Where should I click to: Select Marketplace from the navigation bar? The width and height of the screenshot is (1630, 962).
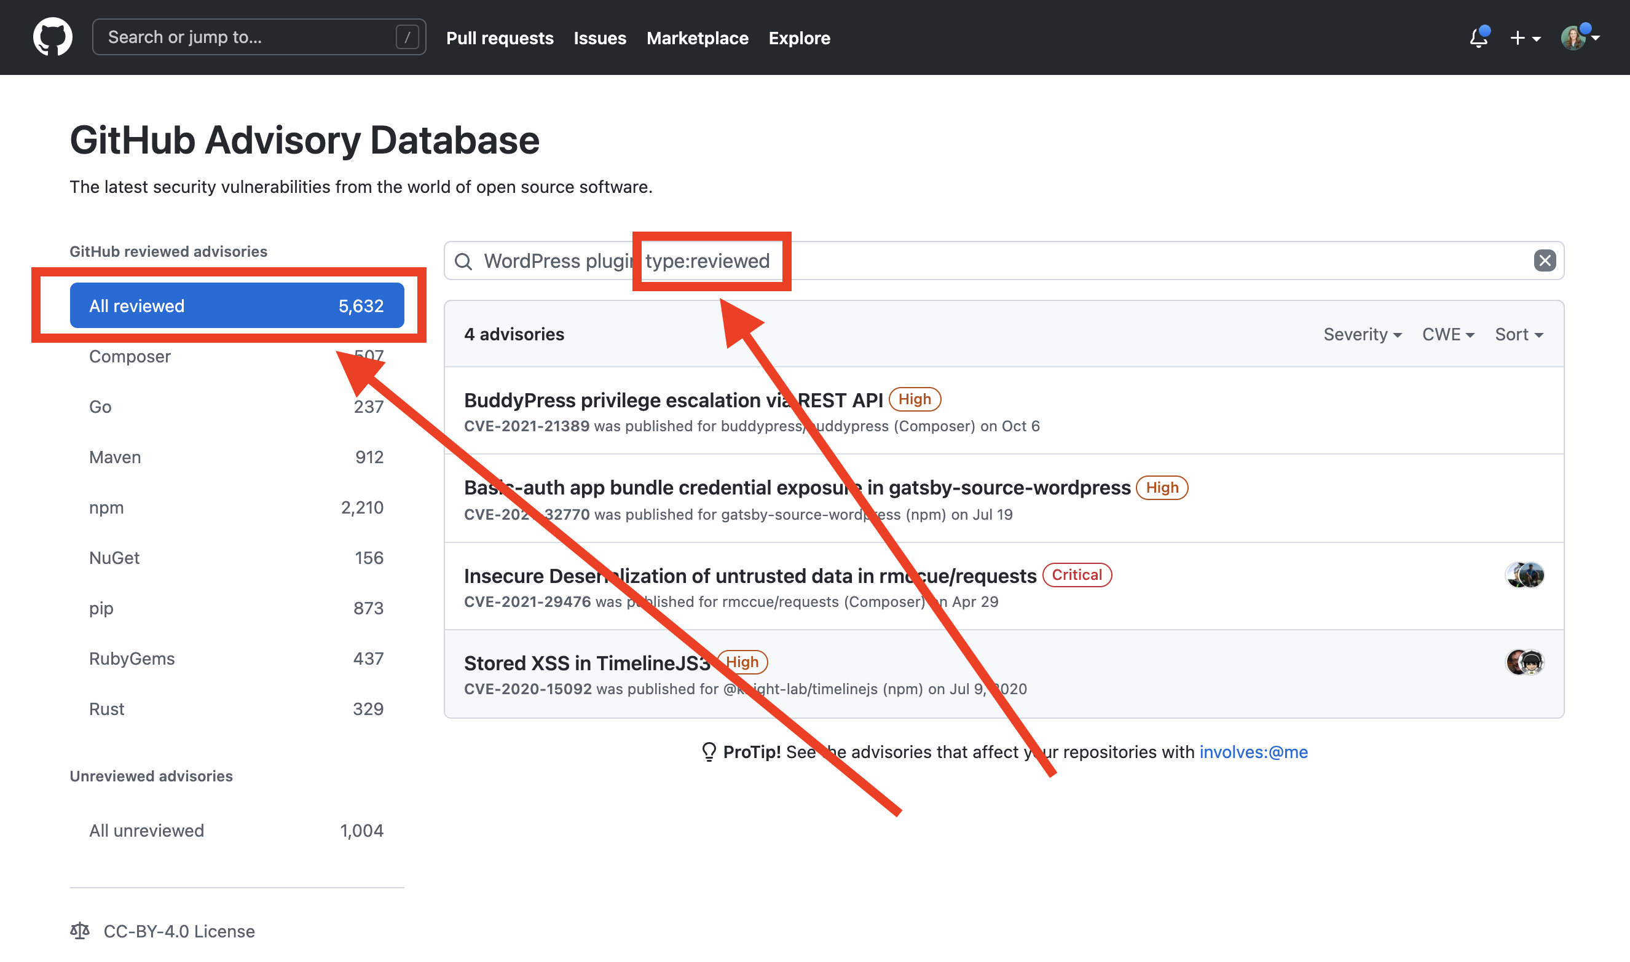[x=697, y=37]
